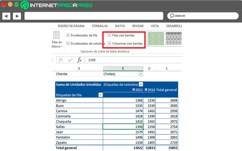Click the red macOS close button
The height and width of the screenshot is (151, 242).
tap(4, 4)
